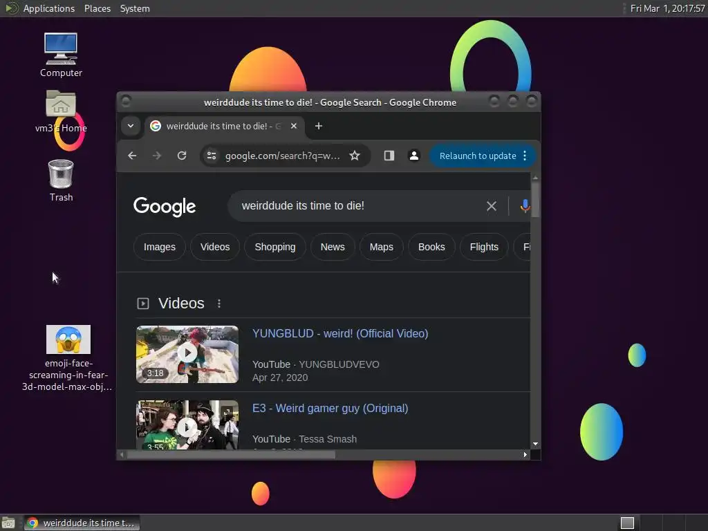This screenshot has height=531, width=708.
Task: Switch to Flights results
Action: 484,247
